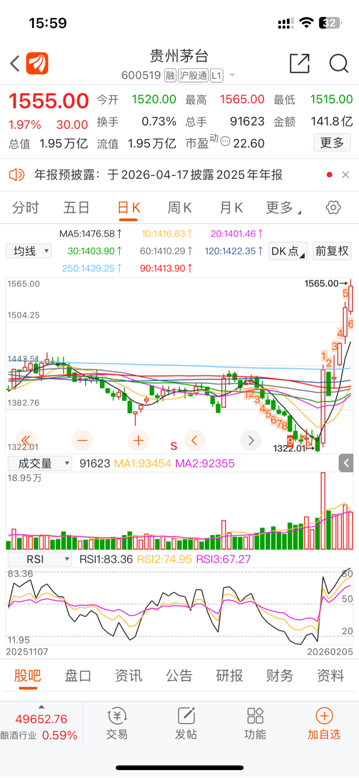
Task: Expand the stock code dropdown triangle
Action: pyautogui.click(x=232, y=75)
